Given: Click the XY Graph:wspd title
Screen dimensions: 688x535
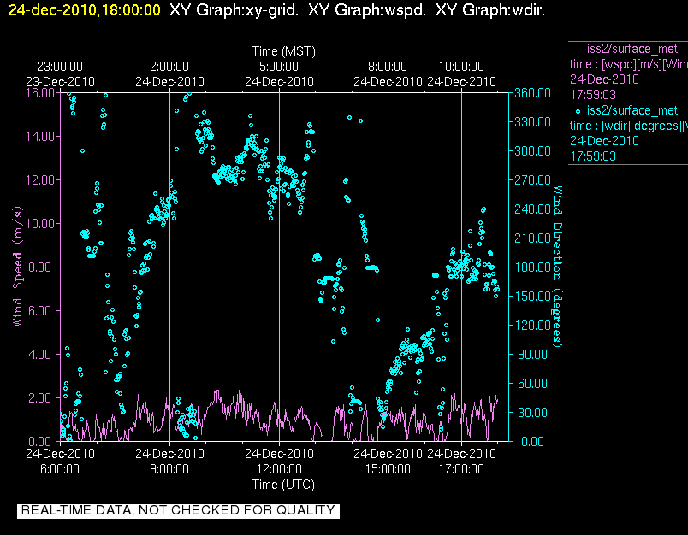Looking at the screenshot, I should 358,10.
